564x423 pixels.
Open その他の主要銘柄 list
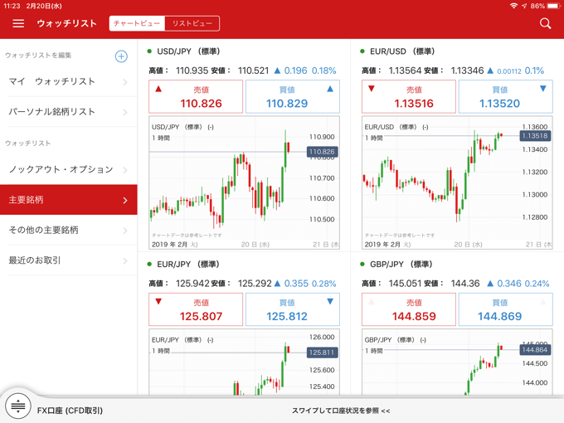[x=69, y=230]
